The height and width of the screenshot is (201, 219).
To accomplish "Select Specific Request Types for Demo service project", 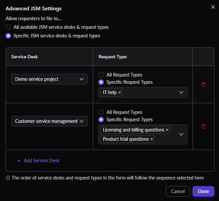I will tap(101, 82).
